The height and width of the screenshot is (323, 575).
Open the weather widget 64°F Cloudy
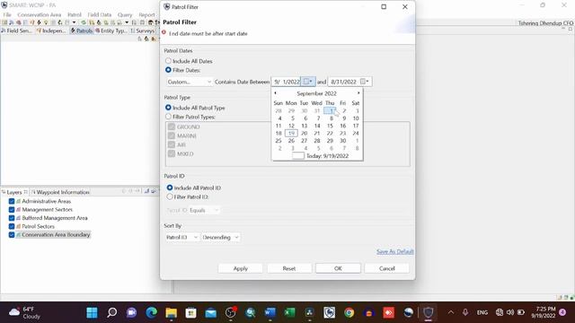(24, 312)
